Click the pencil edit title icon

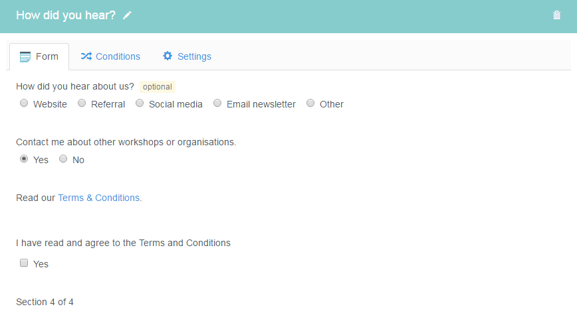(x=127, y=15)
